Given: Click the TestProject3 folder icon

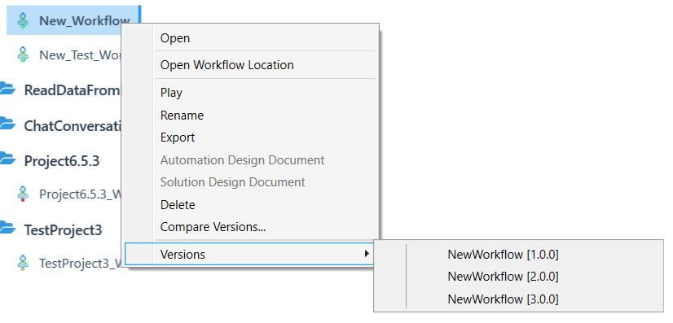Looking at the screenshot, I should point(7,229).
